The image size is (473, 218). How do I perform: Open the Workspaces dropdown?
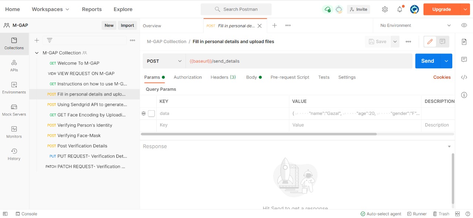coord(50,9)
